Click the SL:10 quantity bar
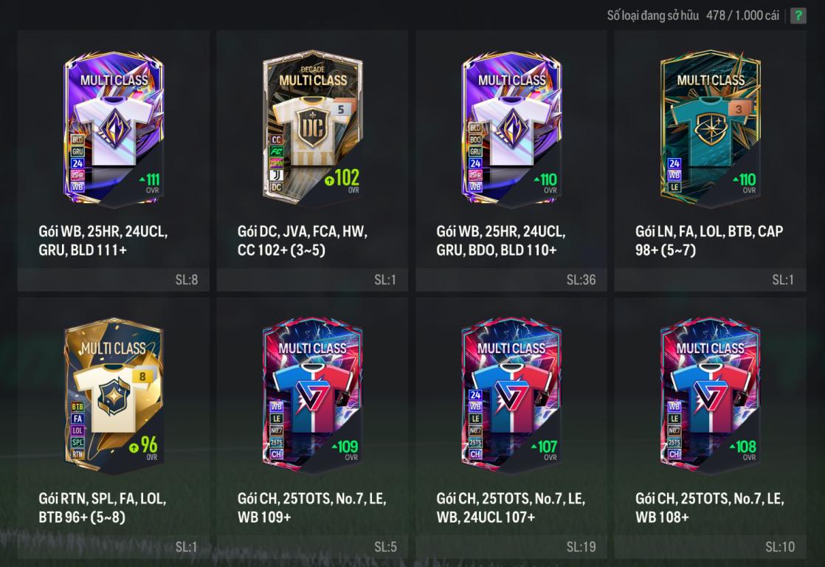 point(711,547)
